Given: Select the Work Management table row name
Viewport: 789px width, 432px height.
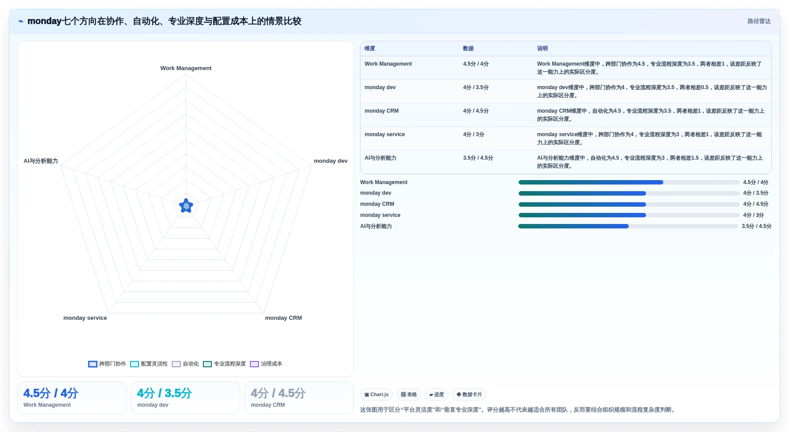Looking at the screenshot, I should click(x=388, y=64).
